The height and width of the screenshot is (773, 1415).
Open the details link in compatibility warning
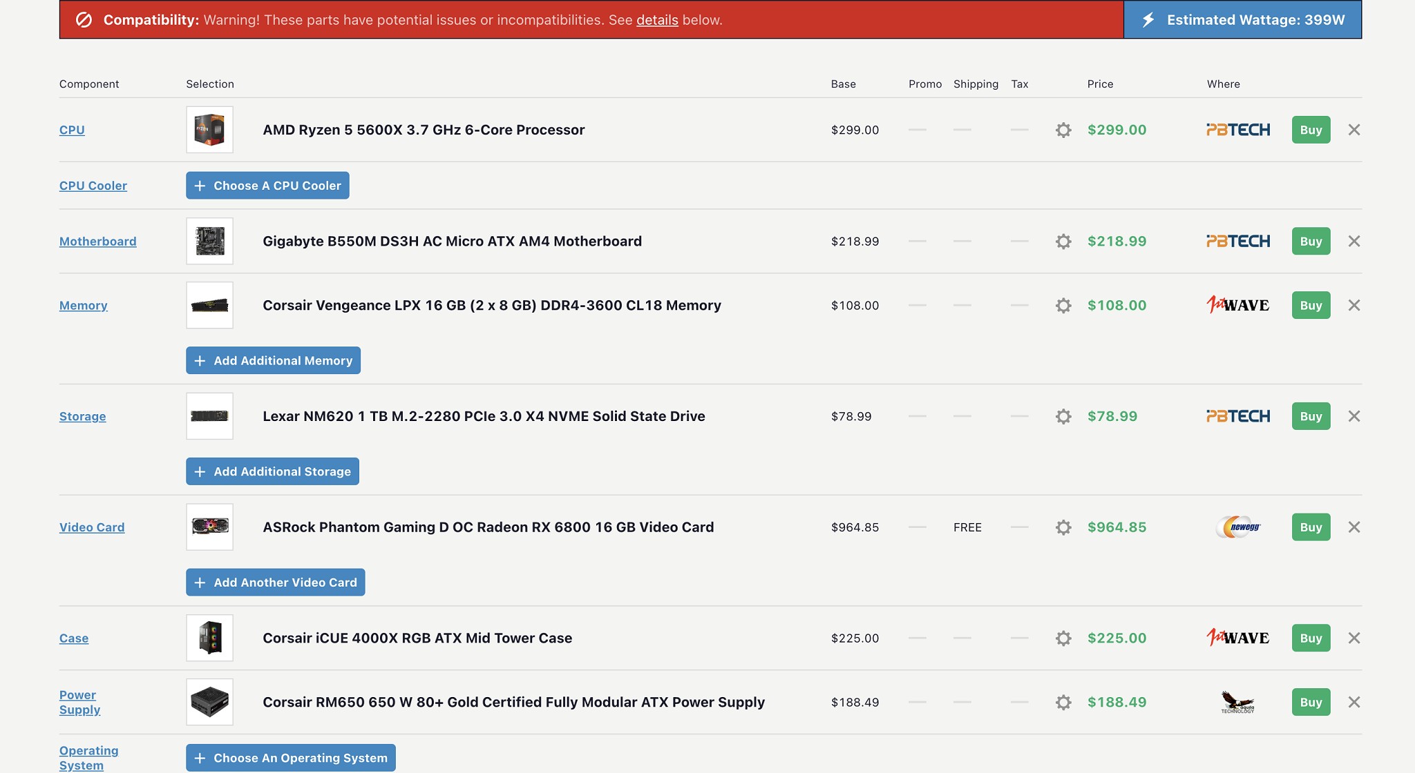point(657,20)
